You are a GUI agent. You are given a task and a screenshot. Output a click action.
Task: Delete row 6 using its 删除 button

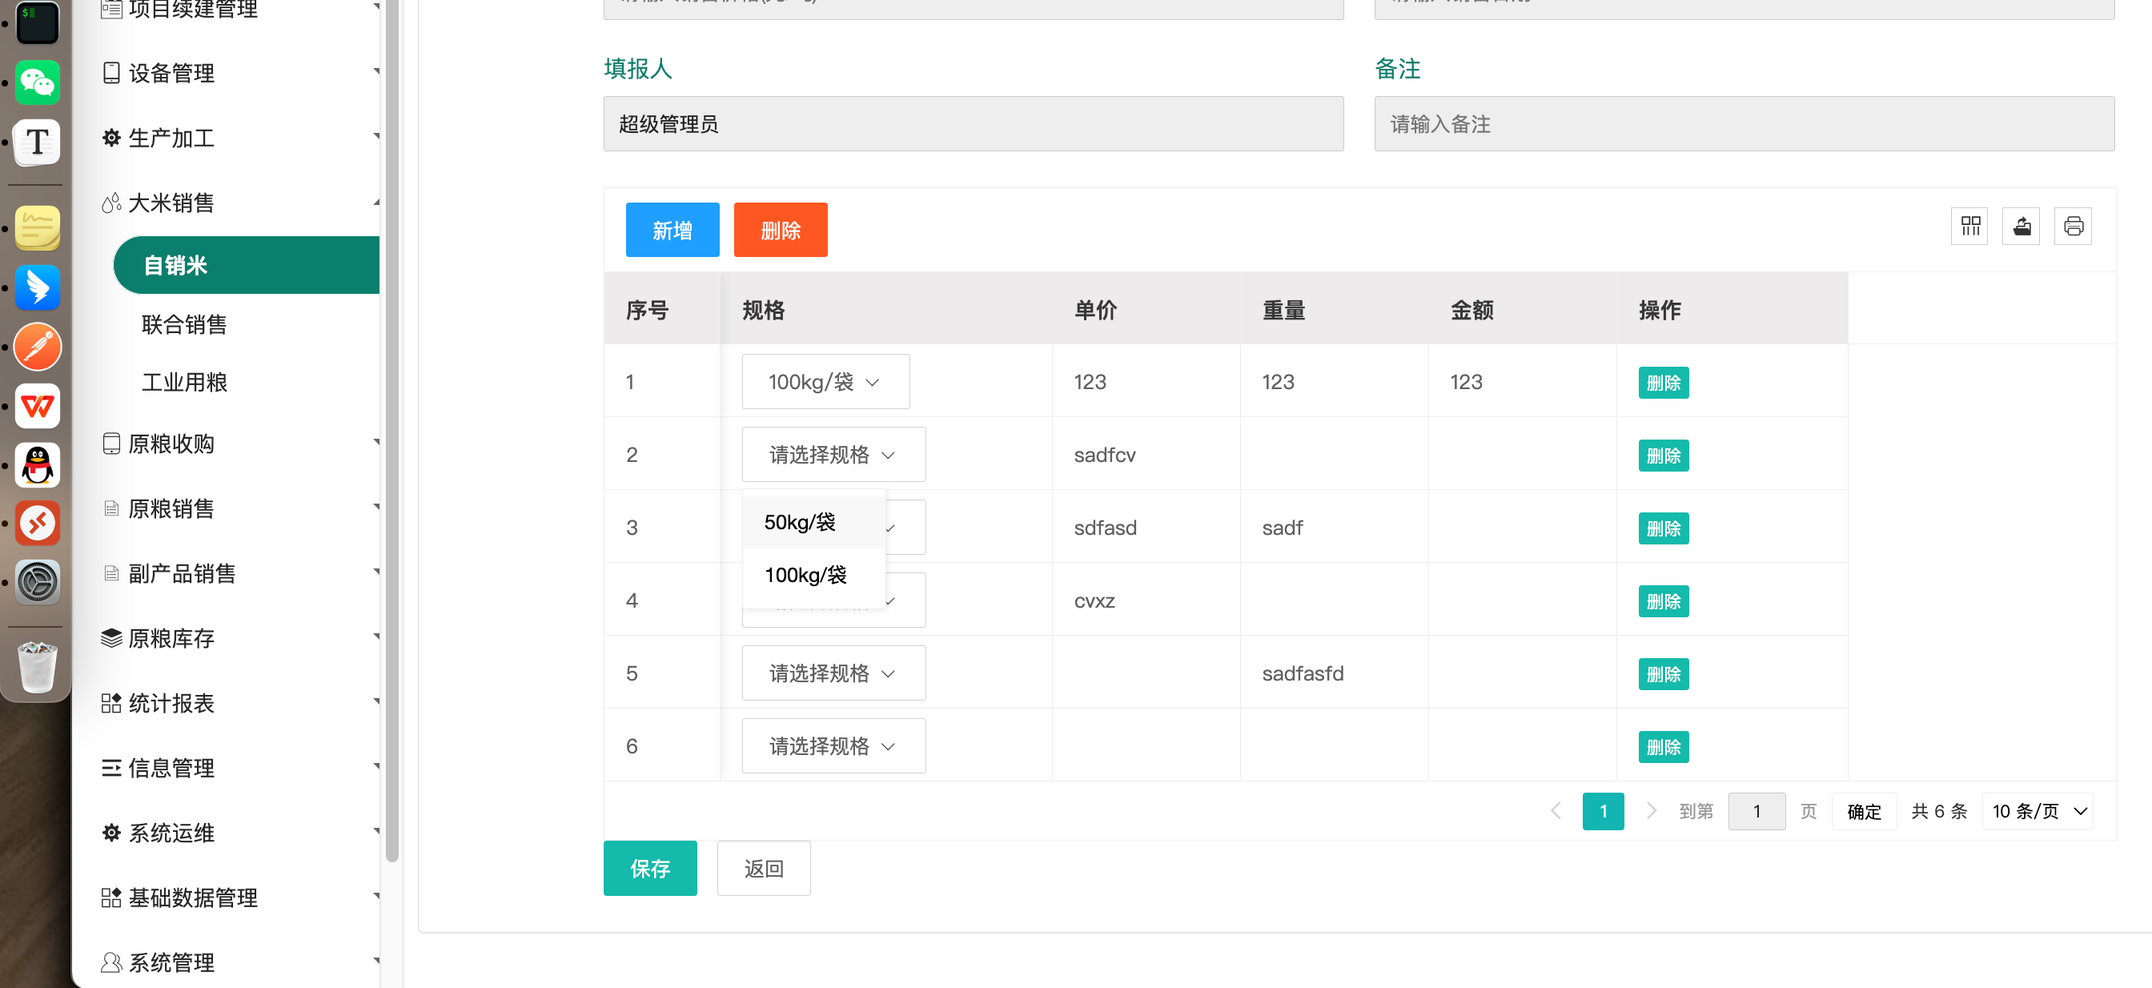(1663, 747)
